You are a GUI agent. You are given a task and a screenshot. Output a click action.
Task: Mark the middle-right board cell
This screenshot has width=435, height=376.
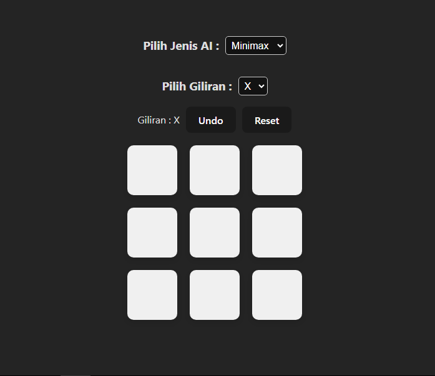click(277, 233)
